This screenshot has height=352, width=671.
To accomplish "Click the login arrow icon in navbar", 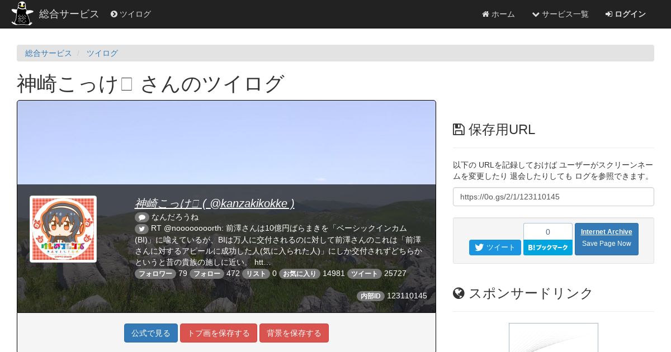I will pyautogui.click(x=609, y=14).
